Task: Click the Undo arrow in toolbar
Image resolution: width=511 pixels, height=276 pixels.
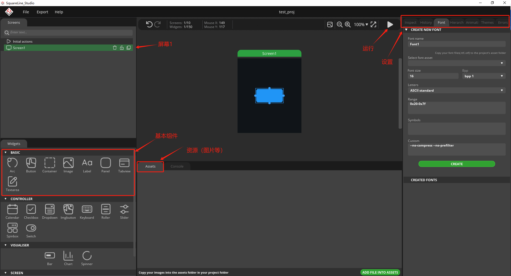Action: coord(149,25)
